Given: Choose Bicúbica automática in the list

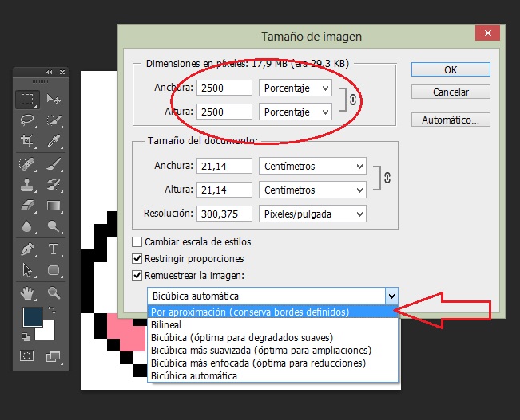Looking at the screenshot, I should tap(272, 376).
